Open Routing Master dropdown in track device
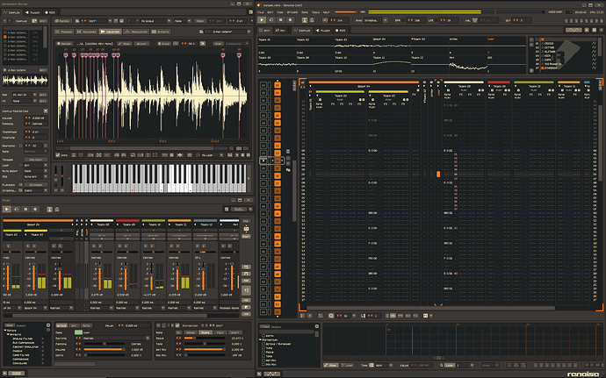The width and height of the screenshot is (606, 378). click(116, 338)
